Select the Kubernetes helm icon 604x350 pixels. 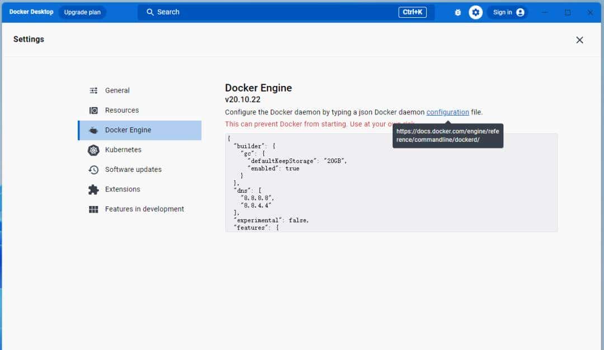click(x=93, y=150)
